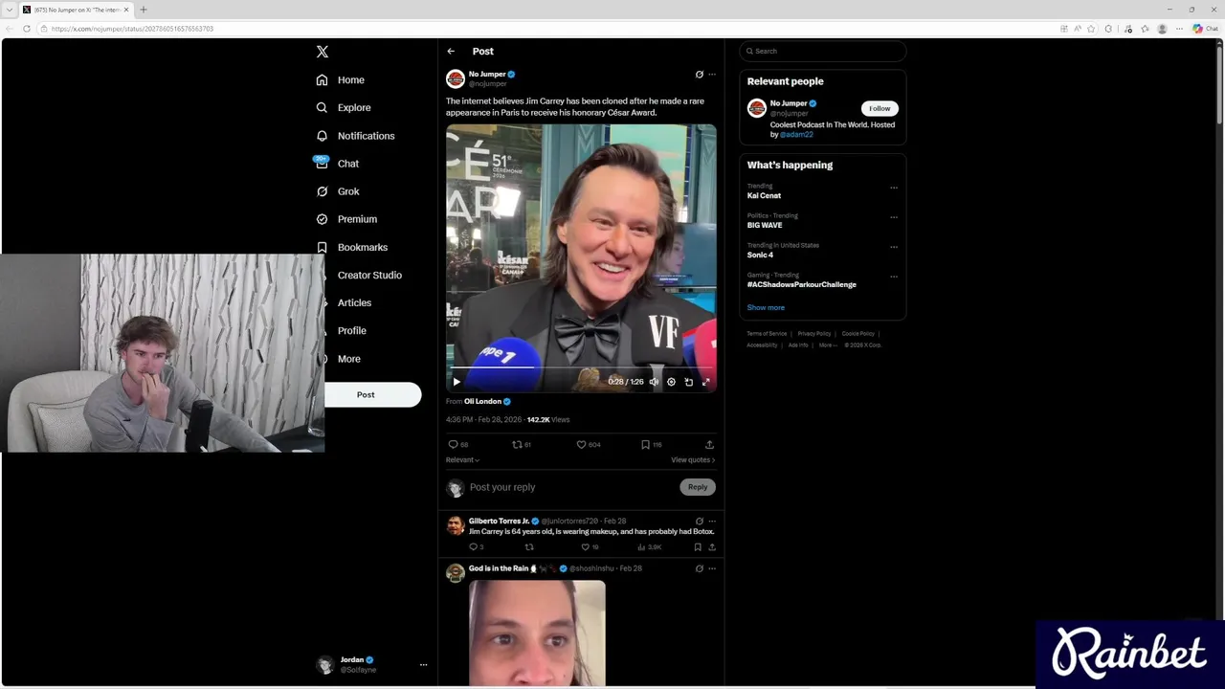Open Creator Studio

tap(369, 275)
